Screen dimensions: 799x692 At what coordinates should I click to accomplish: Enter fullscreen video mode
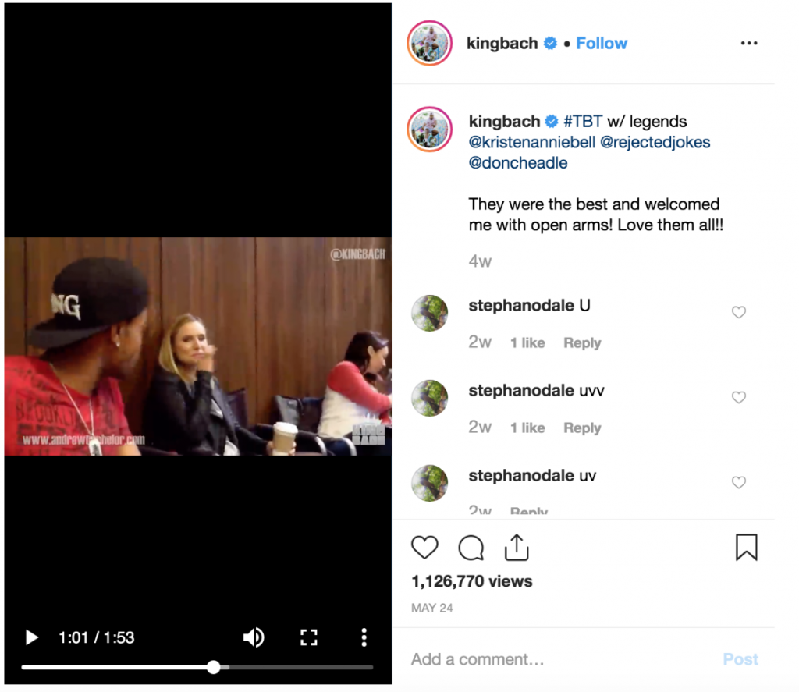click(309, 637)
